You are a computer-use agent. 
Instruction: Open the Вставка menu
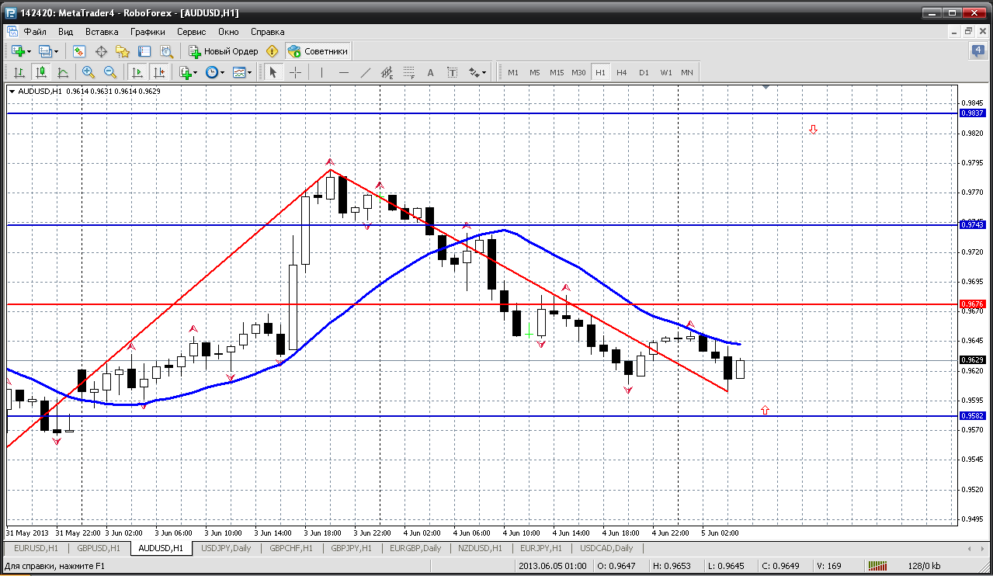pyautogui.click(x=102, y=32)
